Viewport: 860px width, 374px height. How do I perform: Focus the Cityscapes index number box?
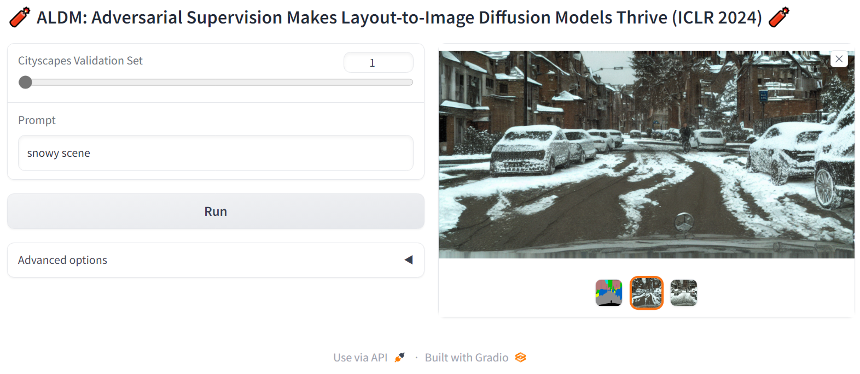[x=378, y=63]
